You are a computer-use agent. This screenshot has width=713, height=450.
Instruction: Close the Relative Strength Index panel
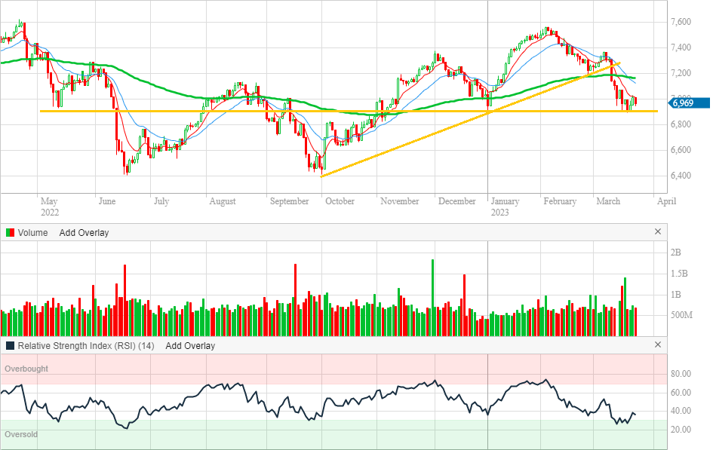657,345
